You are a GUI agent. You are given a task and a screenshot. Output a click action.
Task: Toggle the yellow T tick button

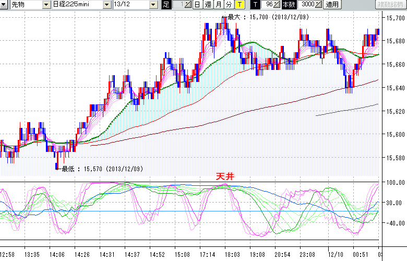click(x=240, y=5)
